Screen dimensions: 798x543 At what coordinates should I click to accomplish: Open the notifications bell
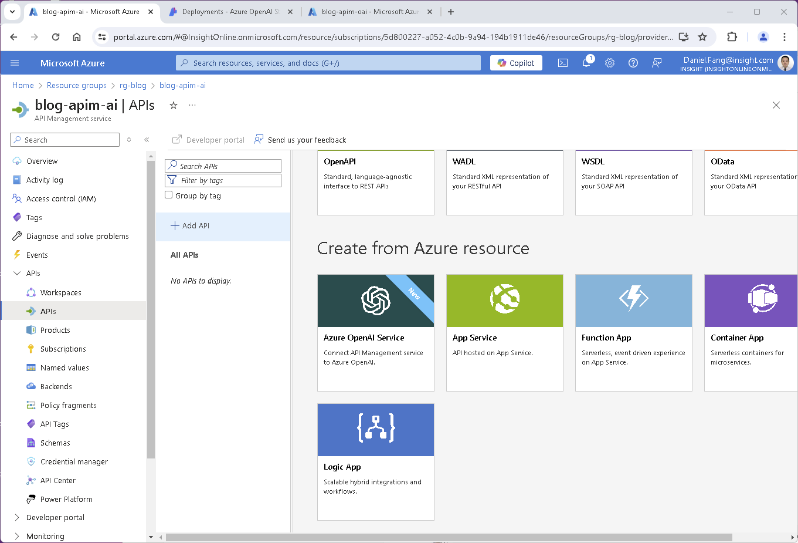pyautogui.click(x=586, y=63)
